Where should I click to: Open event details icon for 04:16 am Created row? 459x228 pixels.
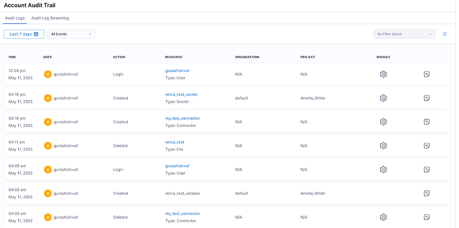coord(427,122)
